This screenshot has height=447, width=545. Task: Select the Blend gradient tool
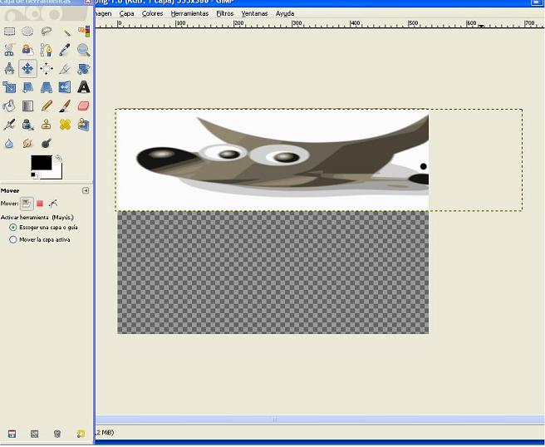click(x=27, y=106)
